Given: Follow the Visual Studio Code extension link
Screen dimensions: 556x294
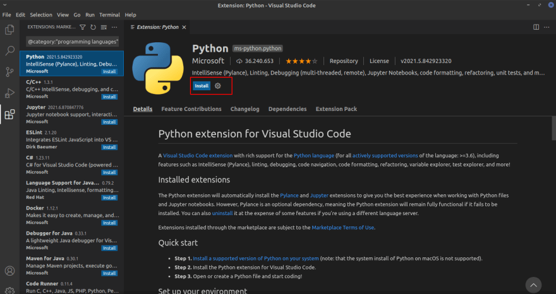Looking at the screenshot, I should click(x=198, y=155).
